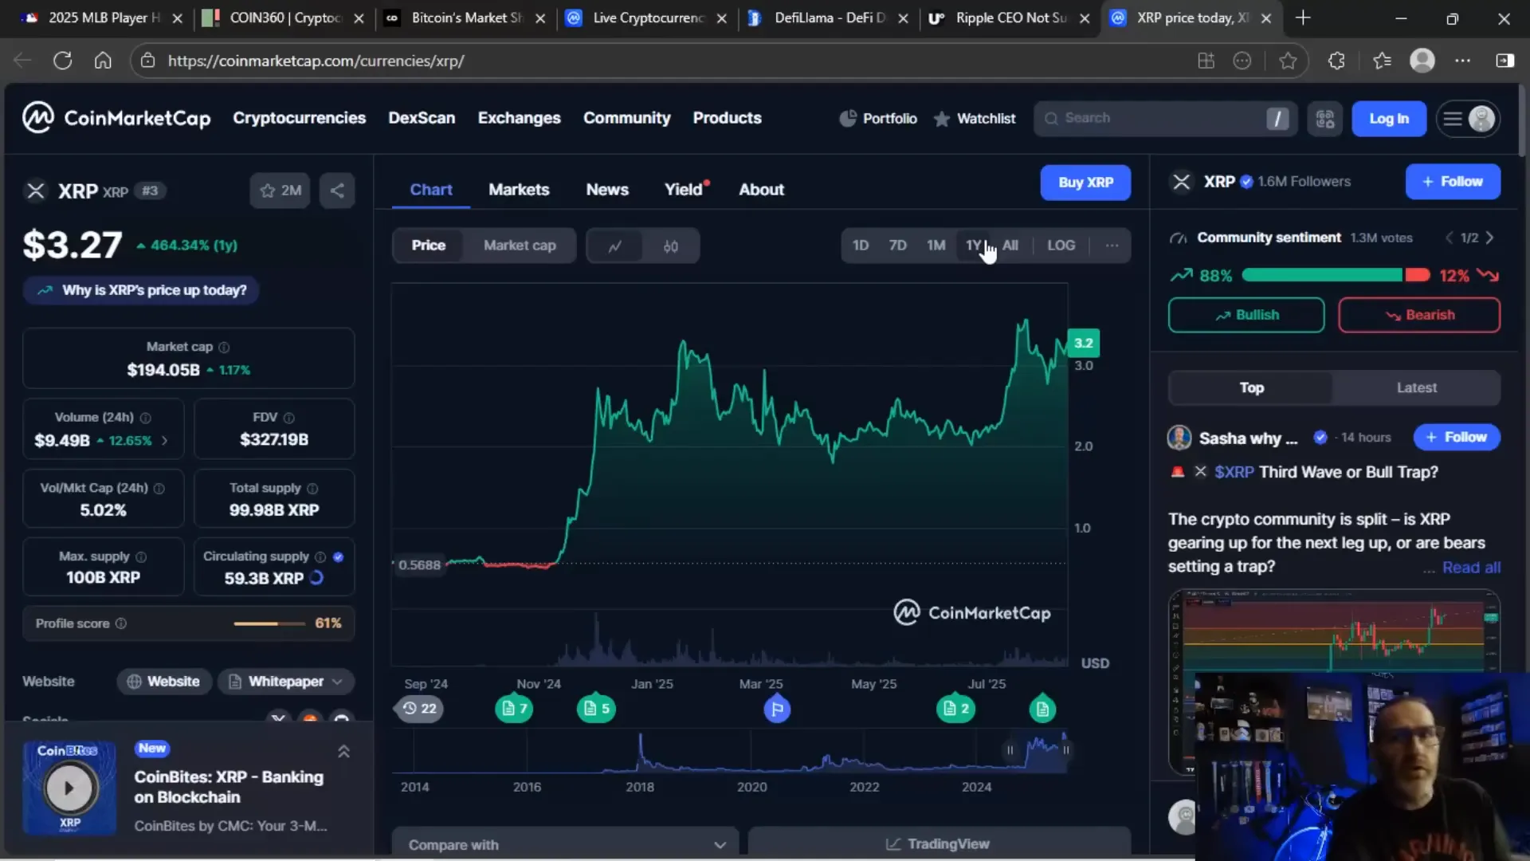Switch to candlestick chart type icon
The height and width of the screenshot is (861, 1530).
(x=670, y=246)
